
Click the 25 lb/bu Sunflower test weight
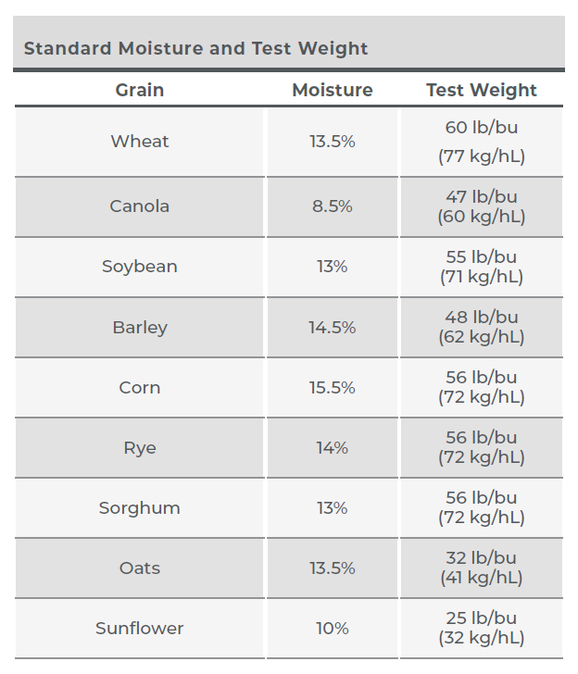(x=482, y=618)
